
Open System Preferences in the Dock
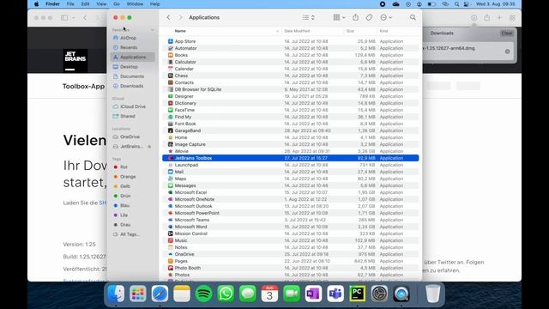379,294
